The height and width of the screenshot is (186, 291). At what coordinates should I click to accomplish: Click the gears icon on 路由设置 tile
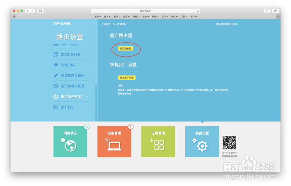pyautogui.click(x=200, y=145)
